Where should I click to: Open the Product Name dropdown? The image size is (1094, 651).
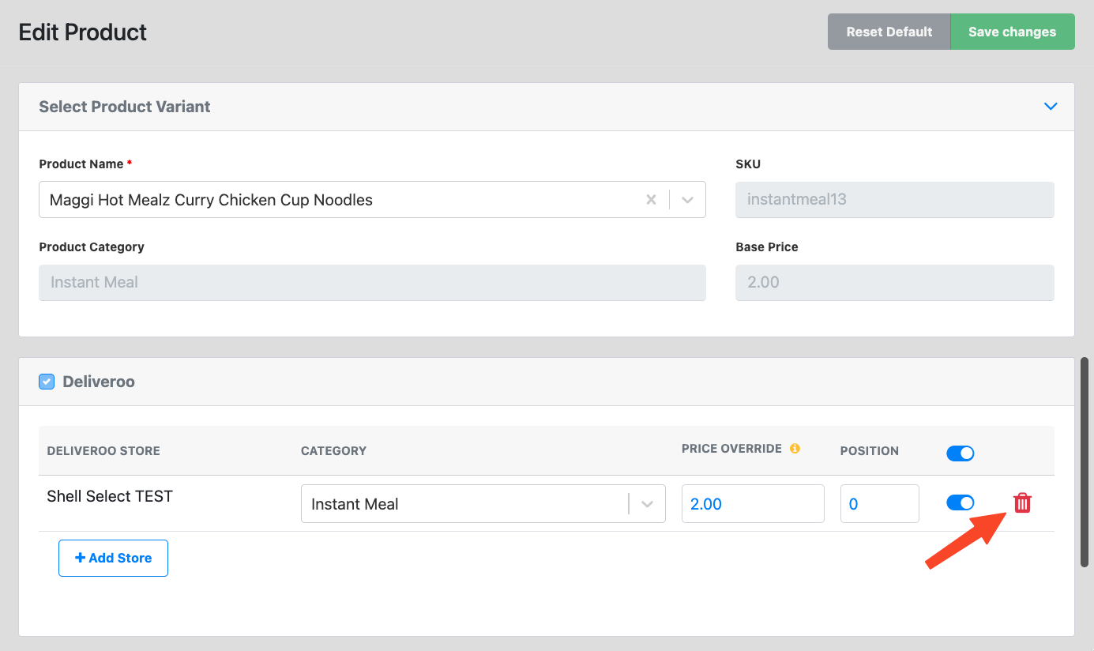pos(687,200)
